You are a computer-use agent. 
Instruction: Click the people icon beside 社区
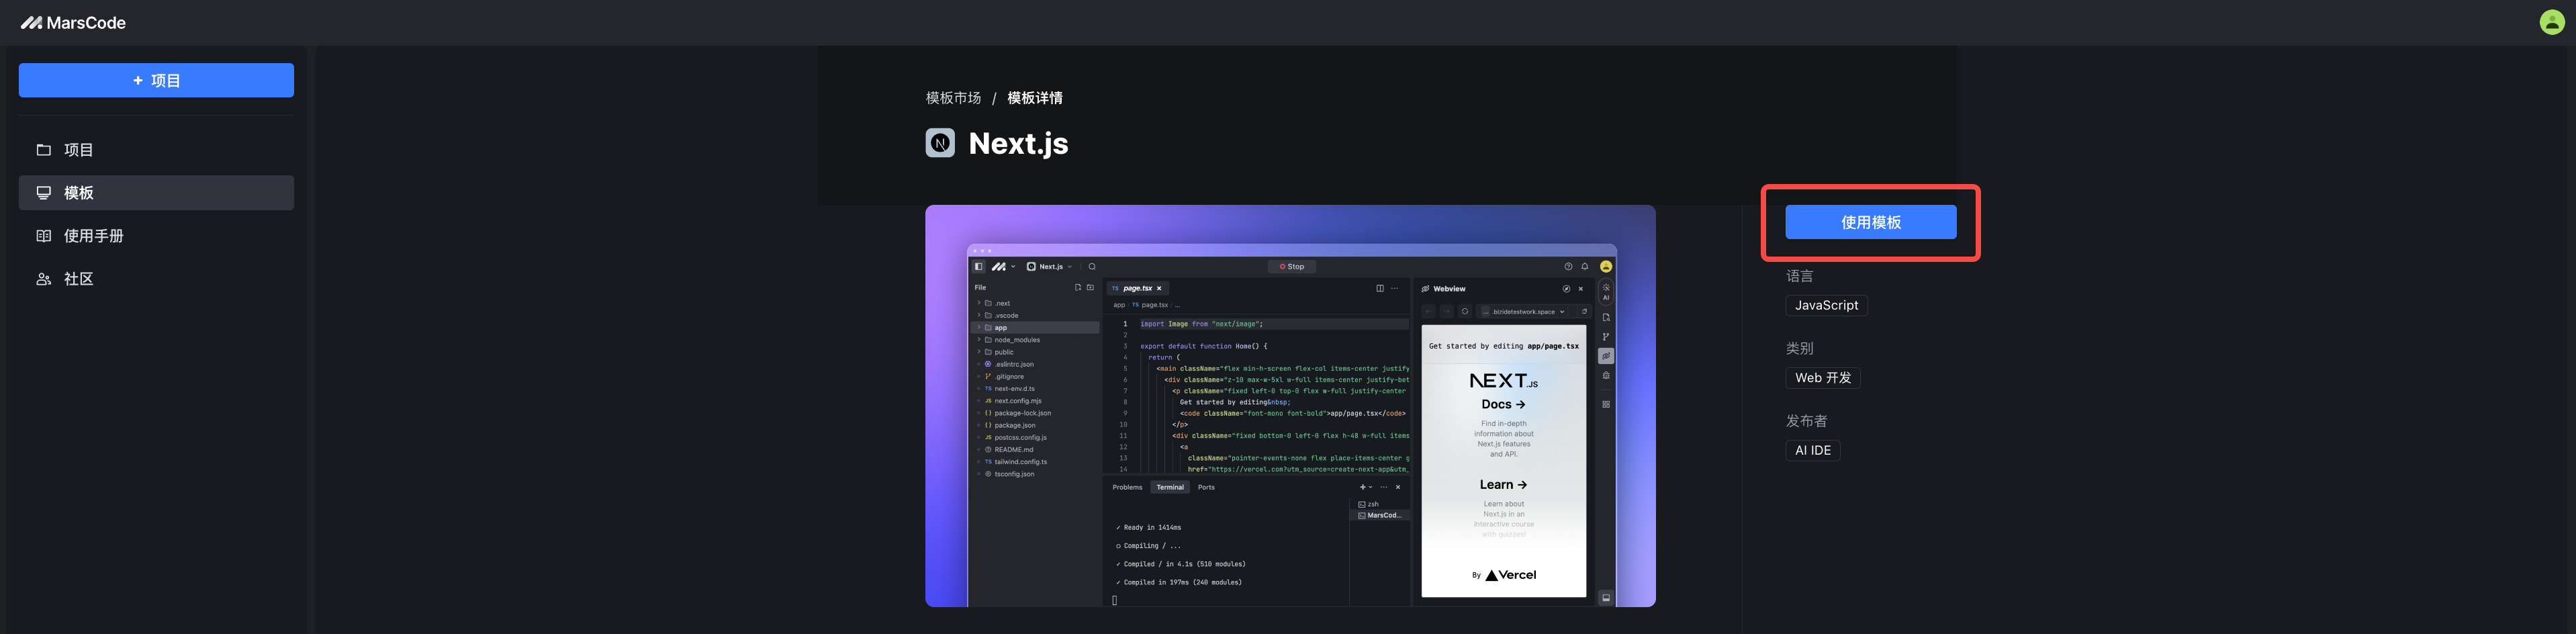tap(44, 279)
